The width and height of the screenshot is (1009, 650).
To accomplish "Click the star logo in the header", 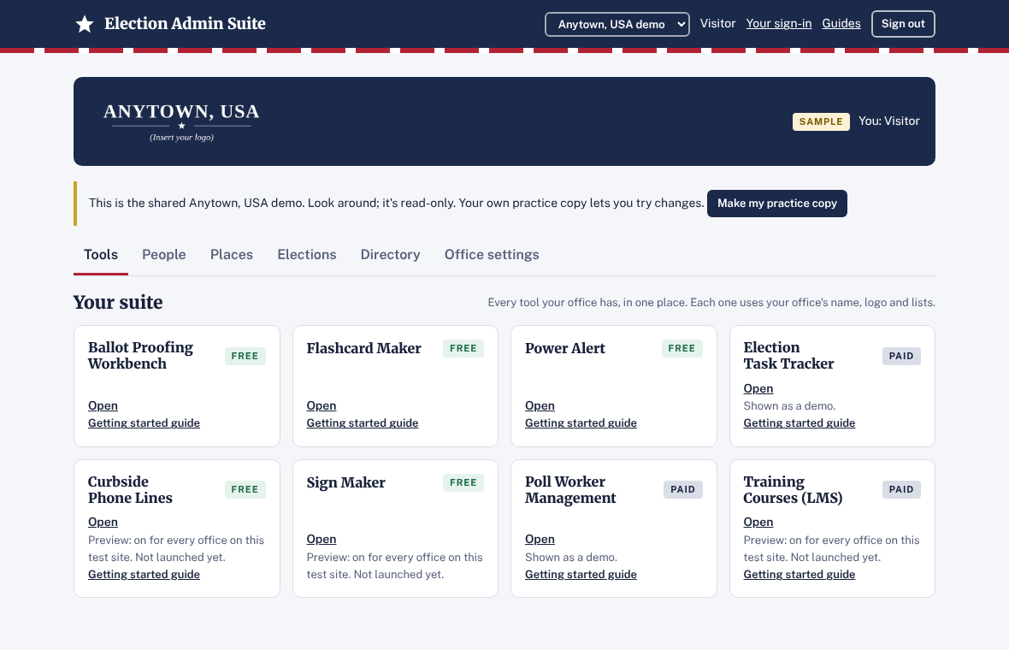I will pos(85,24).
